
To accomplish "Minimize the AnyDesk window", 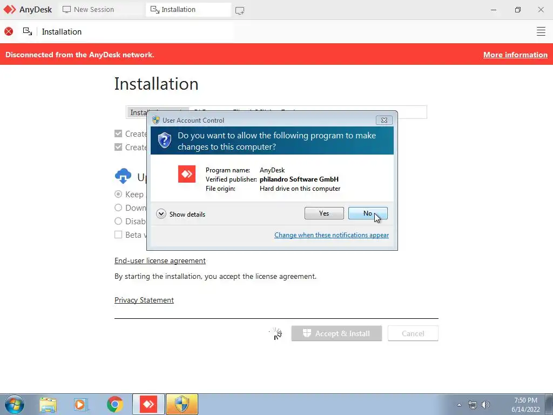I will 494,10.
